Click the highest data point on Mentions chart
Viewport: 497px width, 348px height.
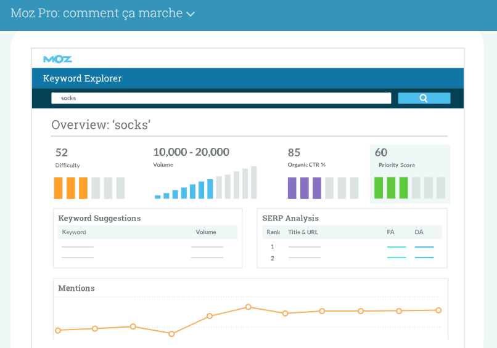tap(248, 307)
